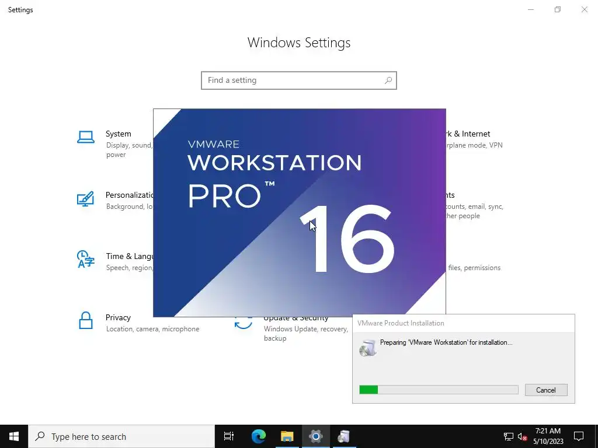Open the Privacy settings label

pos(118,317)
